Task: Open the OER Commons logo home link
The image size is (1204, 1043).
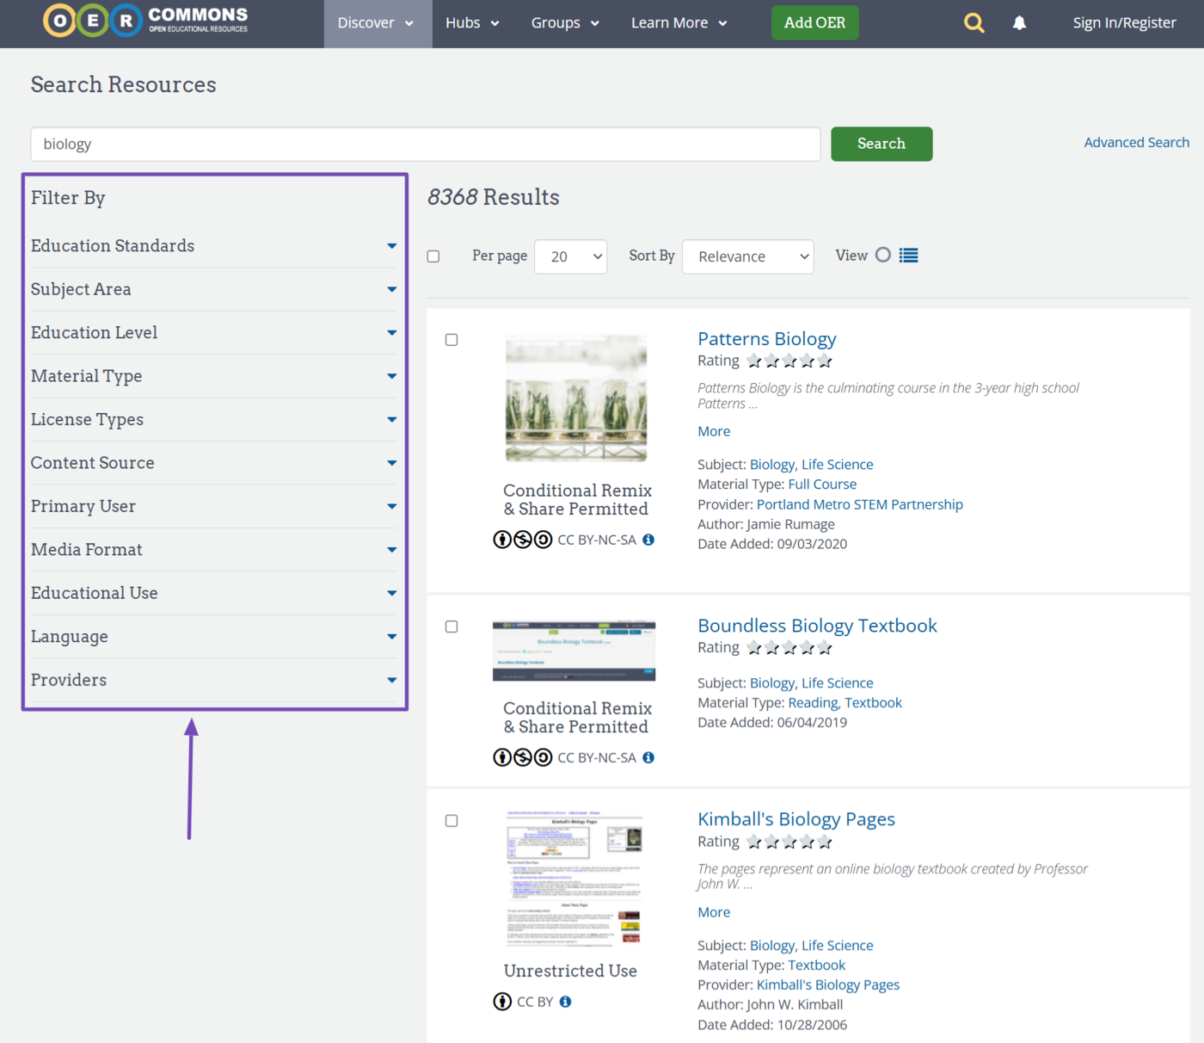Action: (x=145, y=21)
